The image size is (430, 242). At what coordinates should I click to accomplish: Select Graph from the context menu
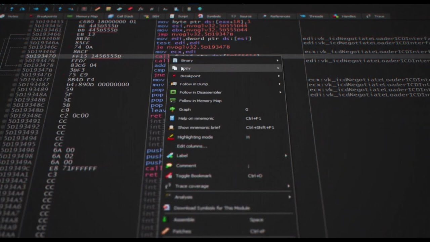point(185,110)
